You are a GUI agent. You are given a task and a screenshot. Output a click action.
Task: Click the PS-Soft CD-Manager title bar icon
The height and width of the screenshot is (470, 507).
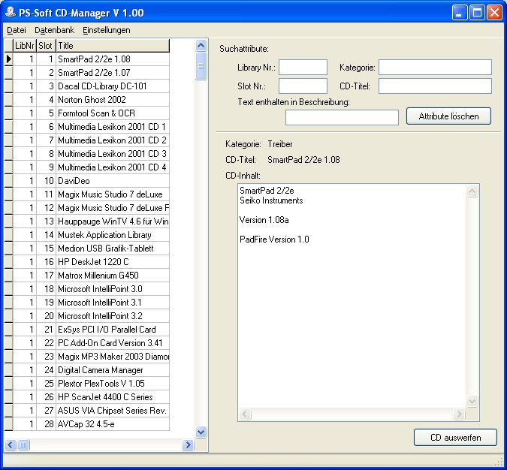click(11, 13)
